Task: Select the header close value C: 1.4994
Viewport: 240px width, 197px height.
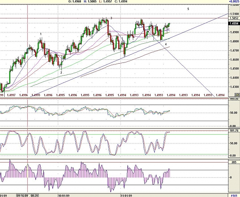Action: [121, 2]
